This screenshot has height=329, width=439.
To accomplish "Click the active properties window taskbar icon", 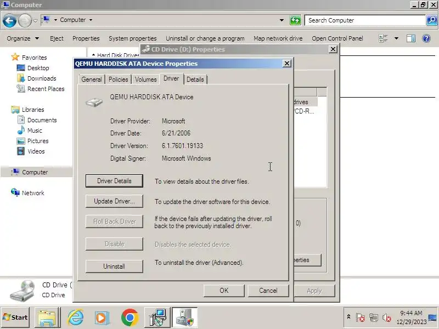I will [x=184, y=317].
